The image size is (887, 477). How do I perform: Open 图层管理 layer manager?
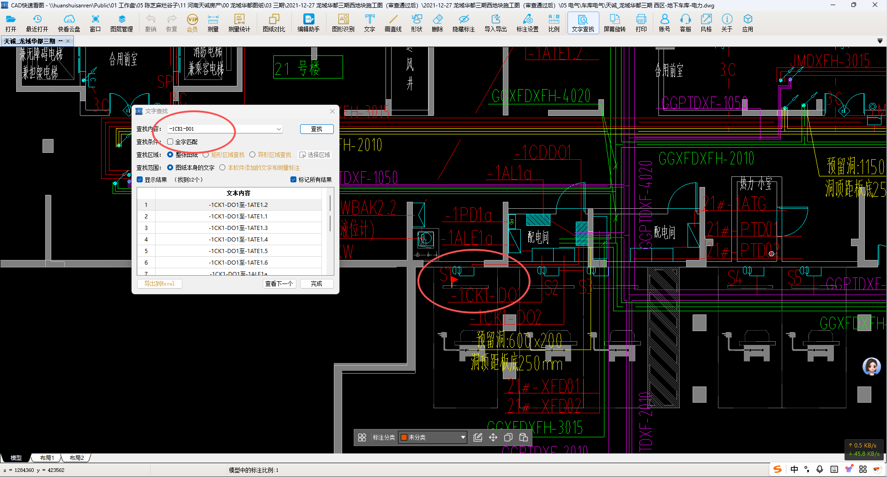point(121,23)
